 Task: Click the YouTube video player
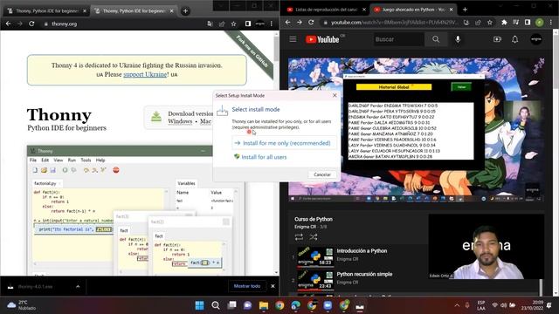tap(417, 131)
